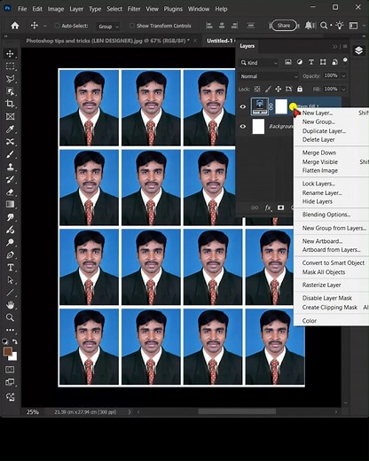Image resolution: width=369 pixels, height=461 pixels.
Task: Open the blend mode Normal dropdown
Action: [269, 76]
